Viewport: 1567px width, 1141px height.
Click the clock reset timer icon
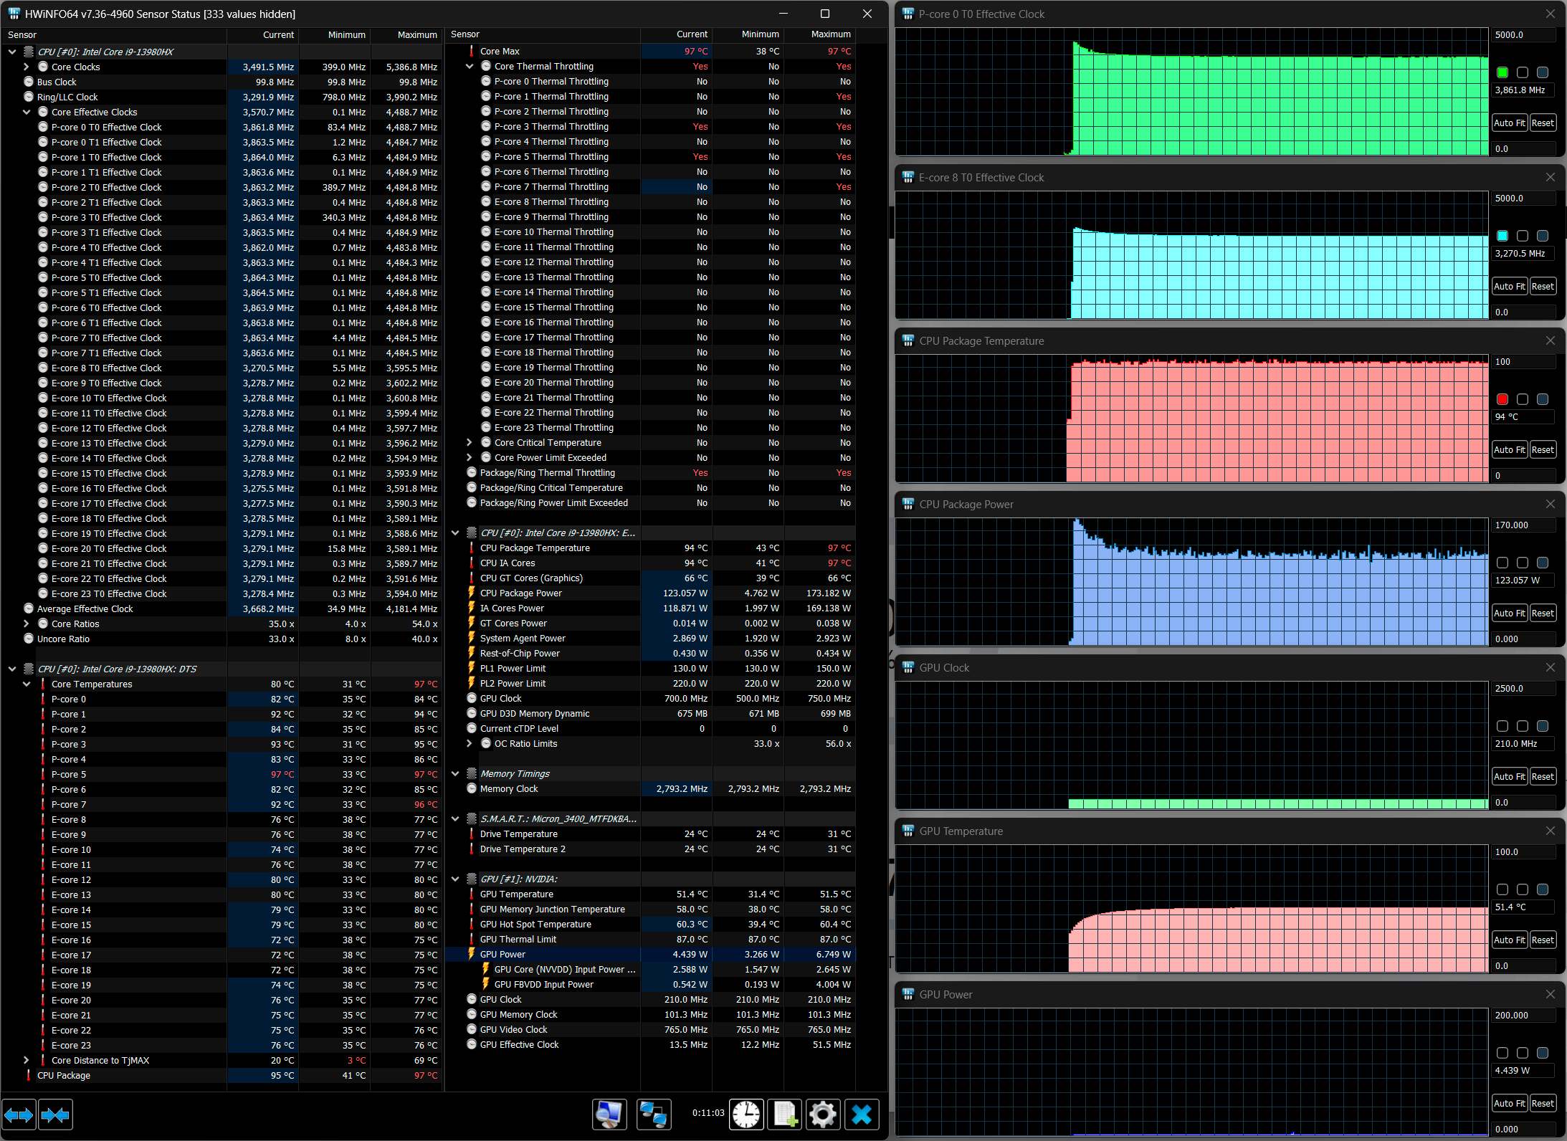point(746,1114)
